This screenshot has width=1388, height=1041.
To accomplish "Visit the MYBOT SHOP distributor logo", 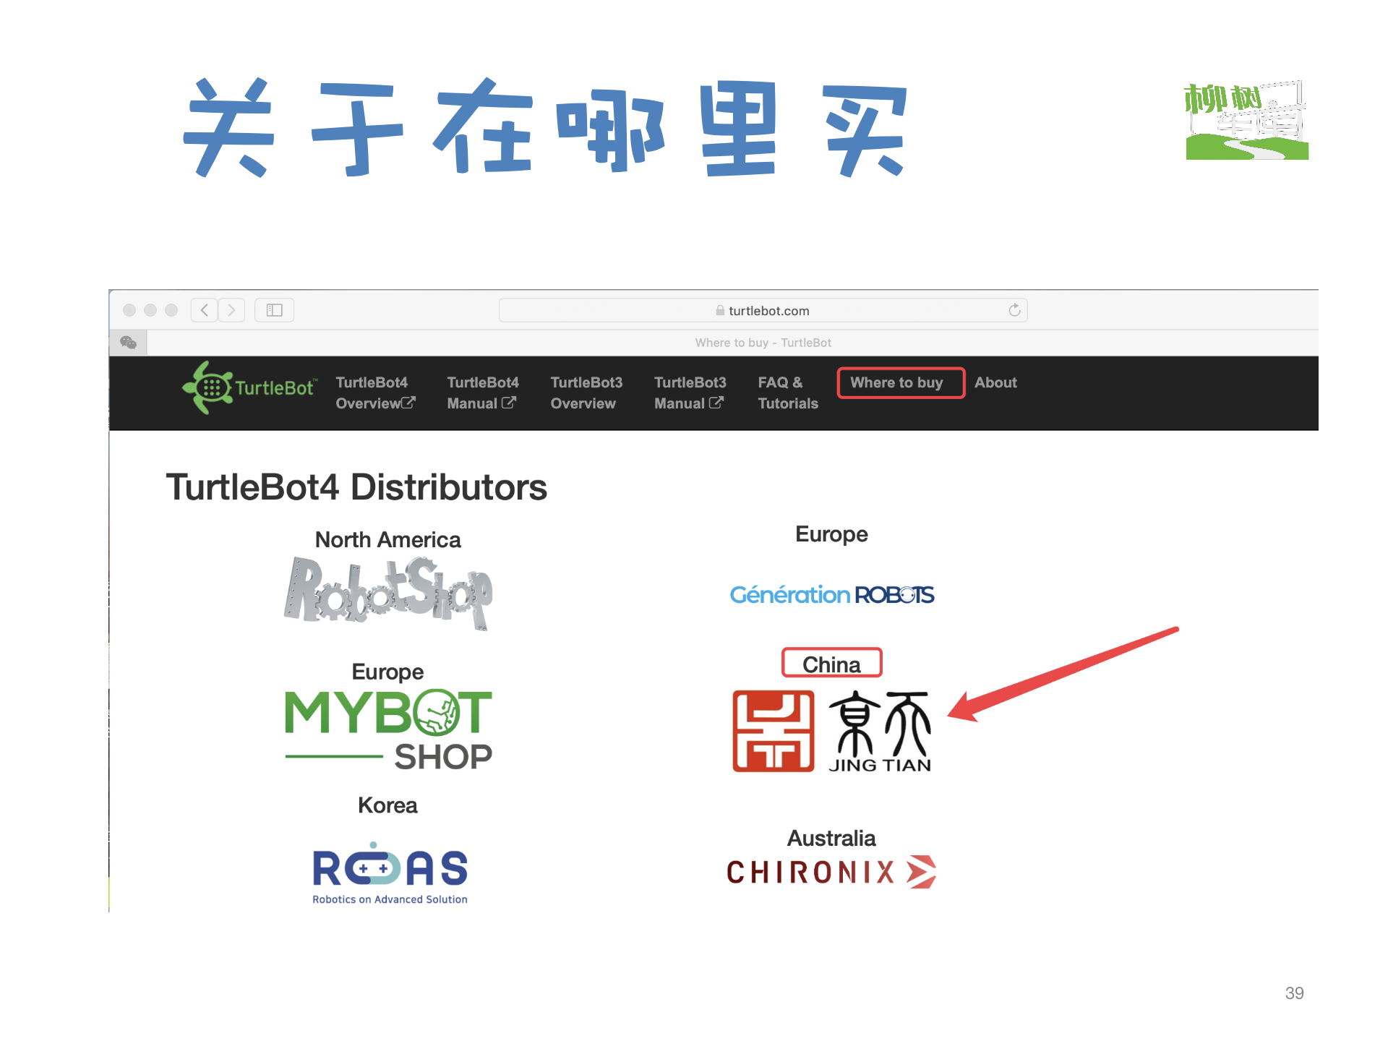I will [x=388, y=730].
